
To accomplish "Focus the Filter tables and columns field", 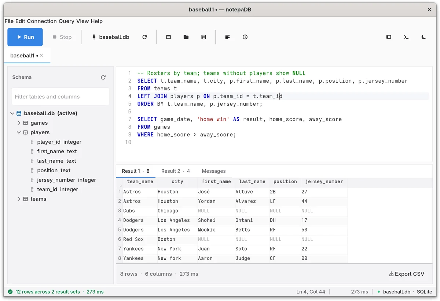I will point(60,97).
